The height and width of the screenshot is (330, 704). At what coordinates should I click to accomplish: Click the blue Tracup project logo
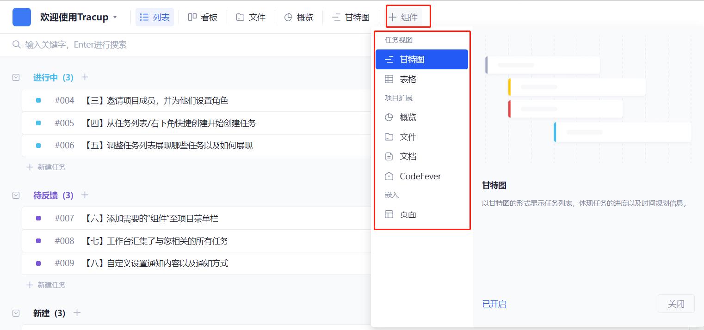(22, 17)
